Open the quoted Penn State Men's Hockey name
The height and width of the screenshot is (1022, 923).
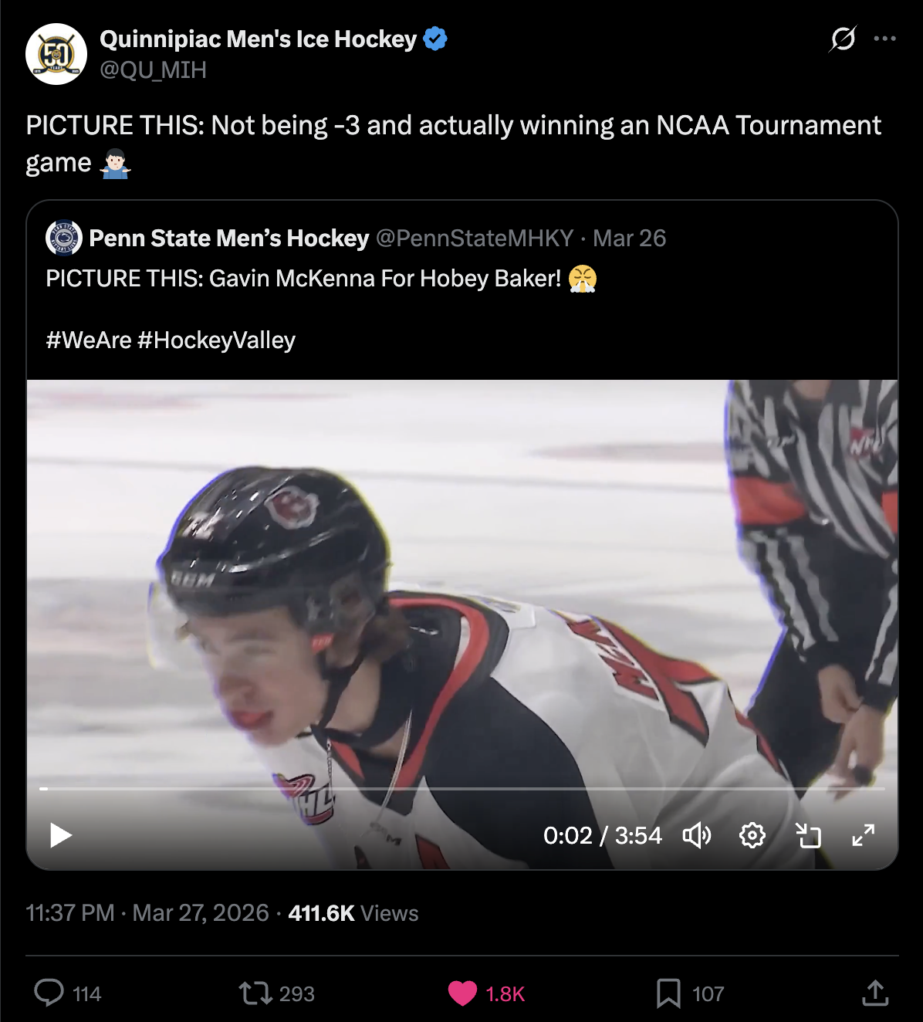click(x=228, y=238)
